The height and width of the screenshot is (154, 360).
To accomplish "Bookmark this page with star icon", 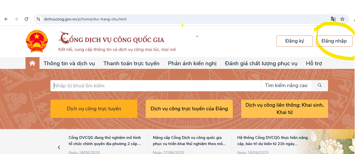I will 342,19.
